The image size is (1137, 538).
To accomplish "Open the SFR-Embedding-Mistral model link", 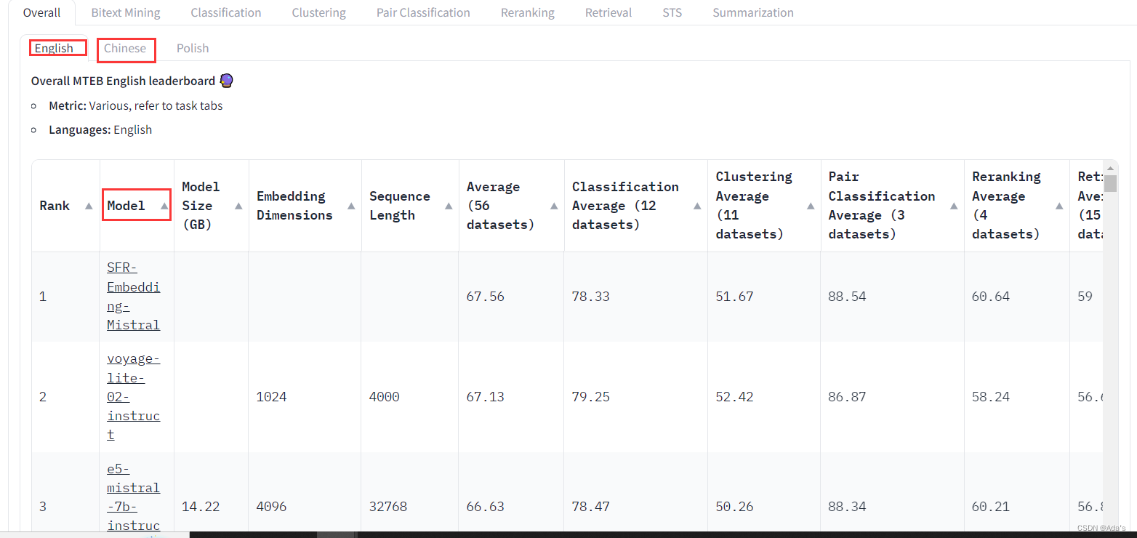I will click(133, 296).
